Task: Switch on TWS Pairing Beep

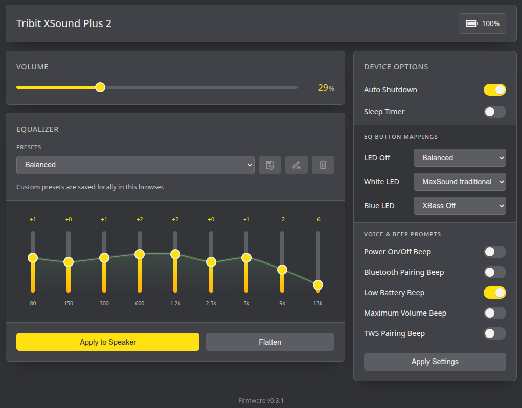Action: point(495,333)
